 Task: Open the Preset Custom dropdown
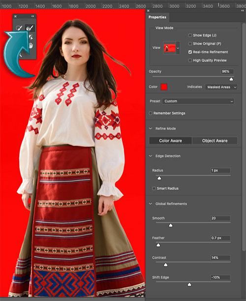pyautogui.click(x=198, y=101)
